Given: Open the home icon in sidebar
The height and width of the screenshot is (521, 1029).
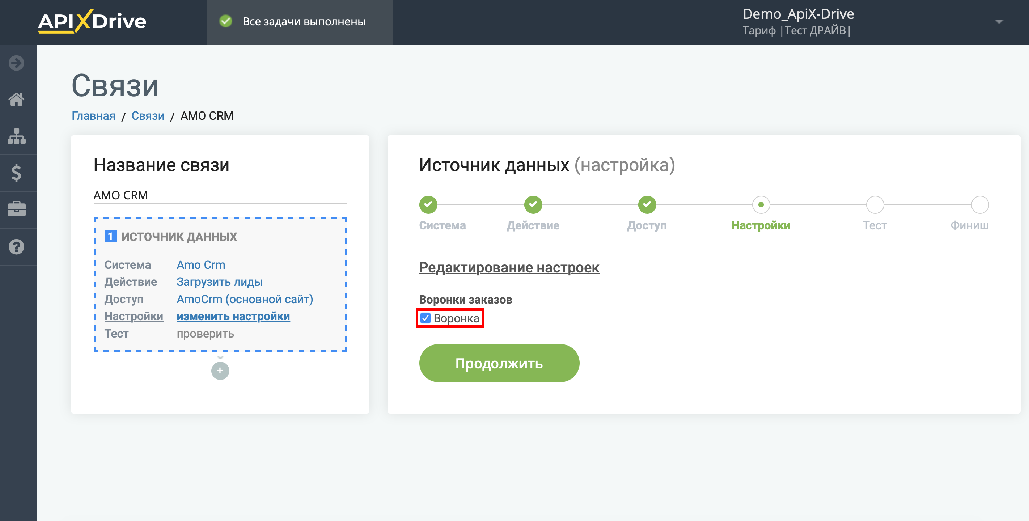Looking at the screenshot, I should (x=16, y=99).
